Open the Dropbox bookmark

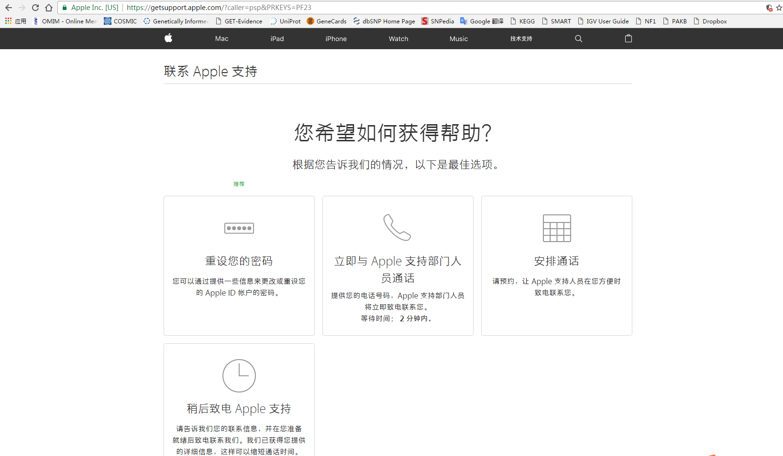710,21
